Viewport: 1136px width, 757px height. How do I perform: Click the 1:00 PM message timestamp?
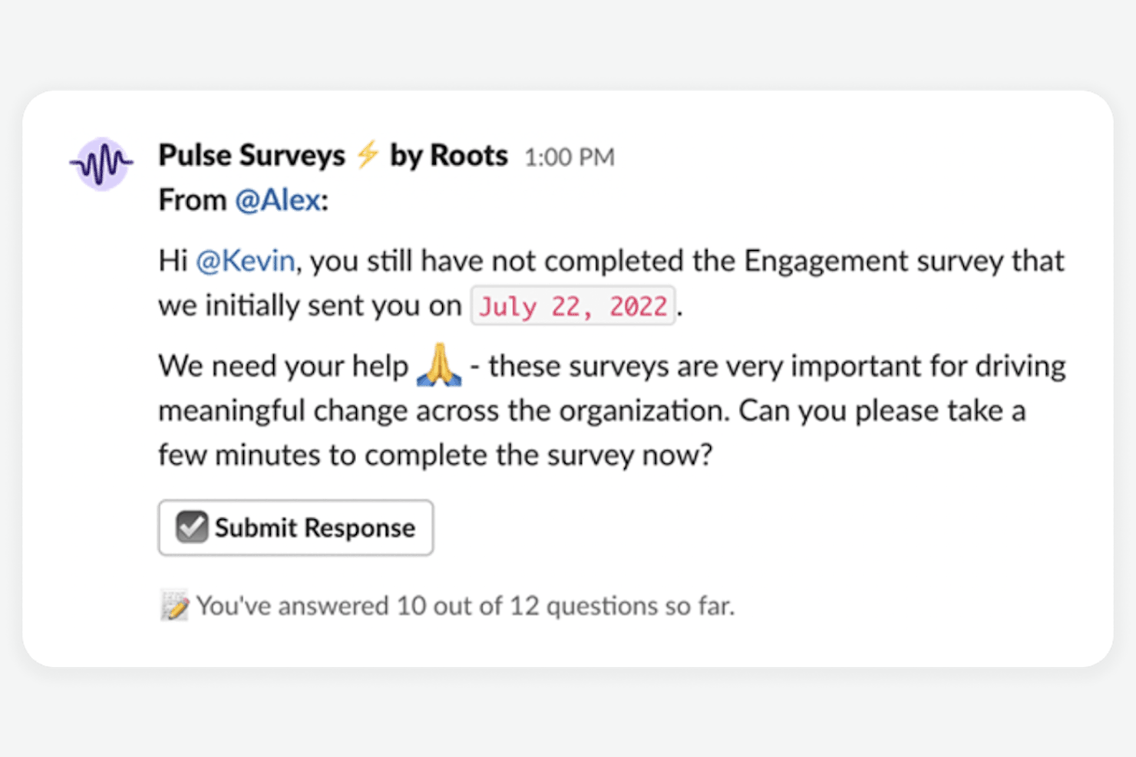(x=570, y=157)
